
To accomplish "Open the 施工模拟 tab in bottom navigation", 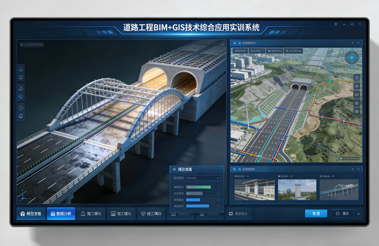I will 151,213.
